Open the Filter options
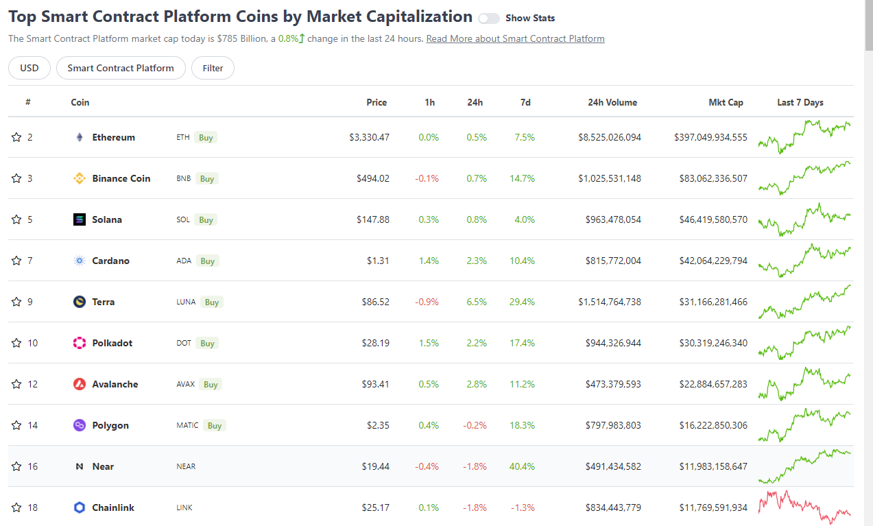The image size is (873, 526). click(213, 68)
